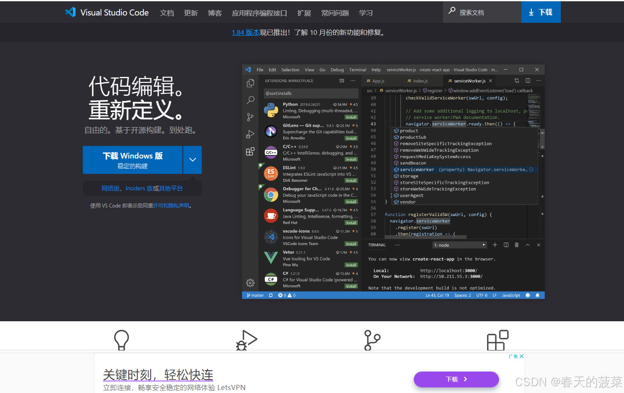Open the 更新 nav menu item
This screenshot has width=624, height=393.
pyautogui.click(x=191, y=13)
